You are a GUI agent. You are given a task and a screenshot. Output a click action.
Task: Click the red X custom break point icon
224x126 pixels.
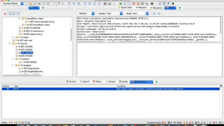[x=138, y=3]
